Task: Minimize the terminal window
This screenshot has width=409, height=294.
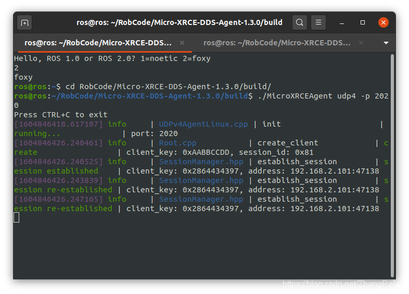Action: (x=342, y=23)
